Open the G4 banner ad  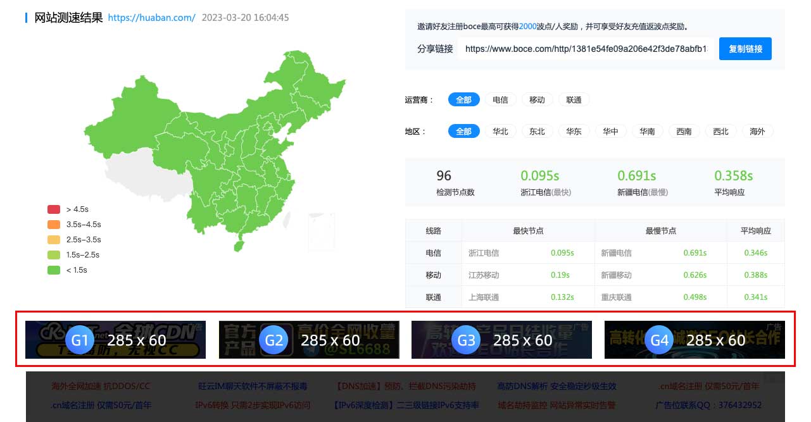tap(695, 340)
